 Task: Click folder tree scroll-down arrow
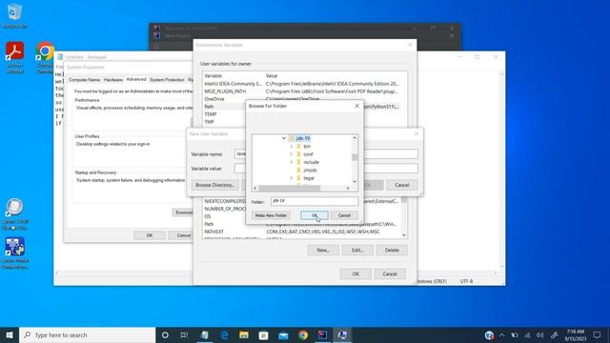point(355,181)
